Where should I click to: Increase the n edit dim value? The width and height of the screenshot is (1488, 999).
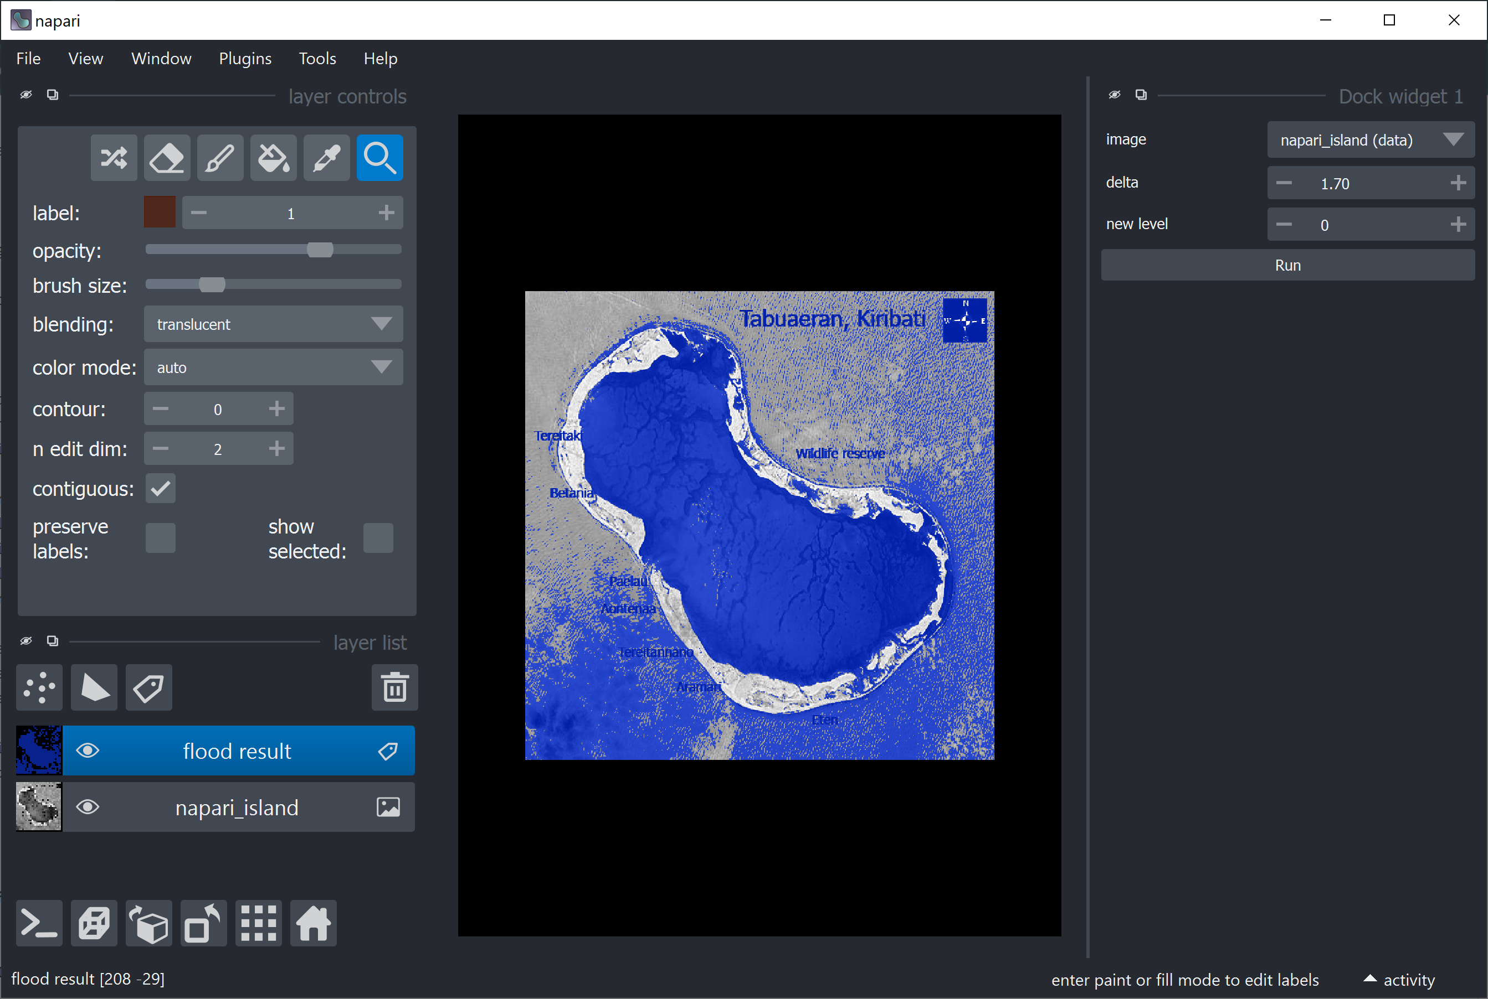(x=276, y=449)
